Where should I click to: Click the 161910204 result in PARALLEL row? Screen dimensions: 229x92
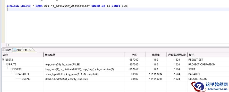tap(156, 74)
